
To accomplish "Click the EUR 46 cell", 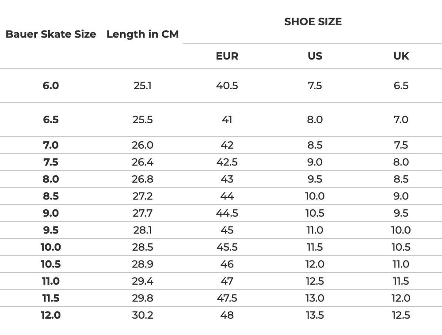I will click(x=227, y=264).
